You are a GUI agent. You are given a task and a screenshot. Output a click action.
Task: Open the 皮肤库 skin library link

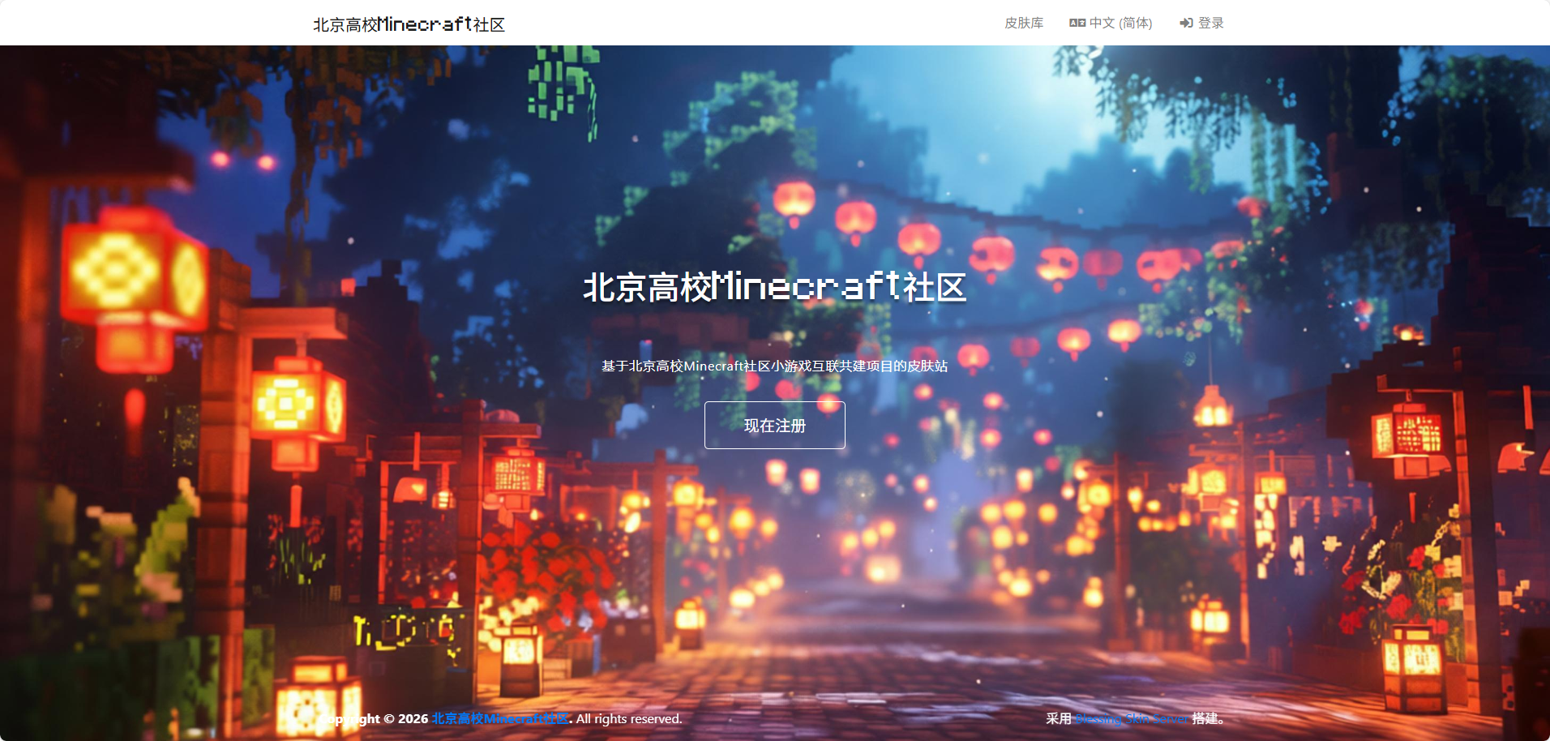1023,23
